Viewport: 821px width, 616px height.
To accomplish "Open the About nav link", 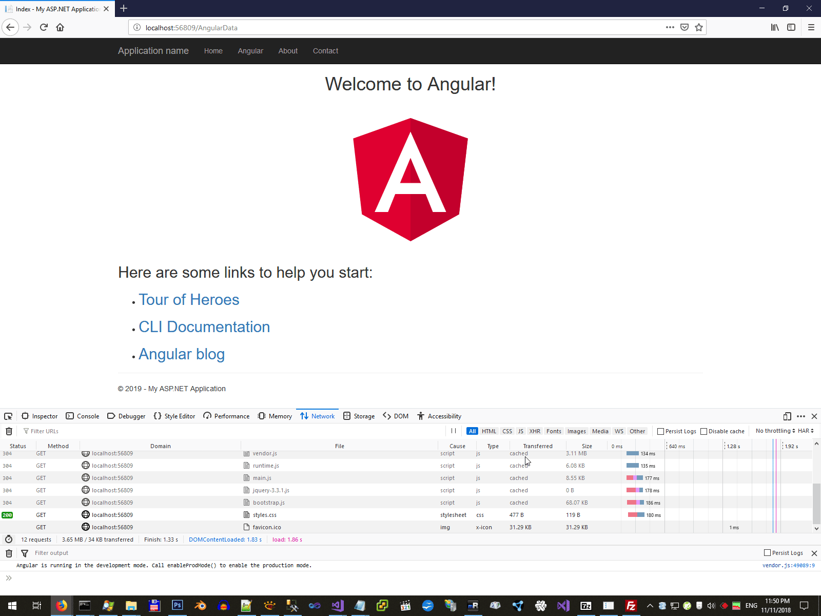I will click(x=288, y=51).
